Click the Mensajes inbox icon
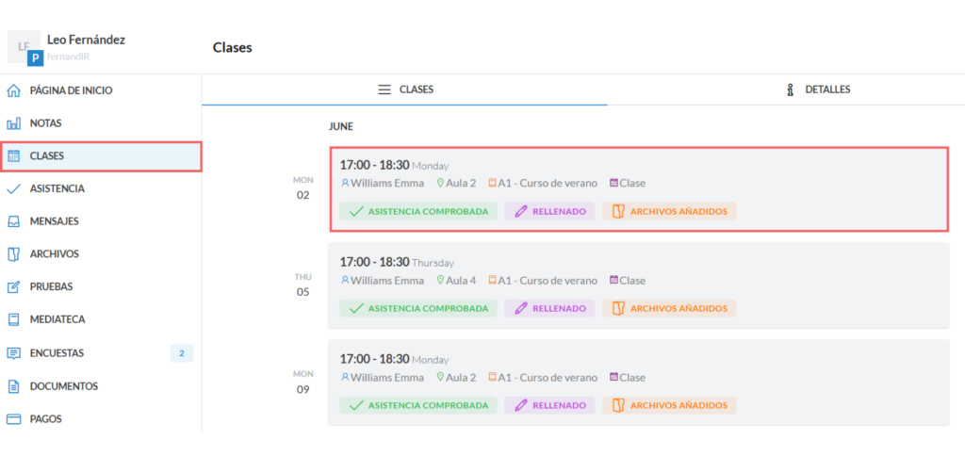 (13, 222)
